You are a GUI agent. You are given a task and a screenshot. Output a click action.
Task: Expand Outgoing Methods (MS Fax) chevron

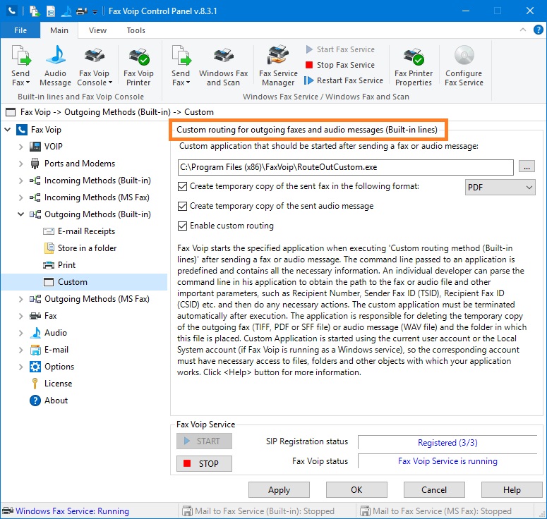coord(21,299)
